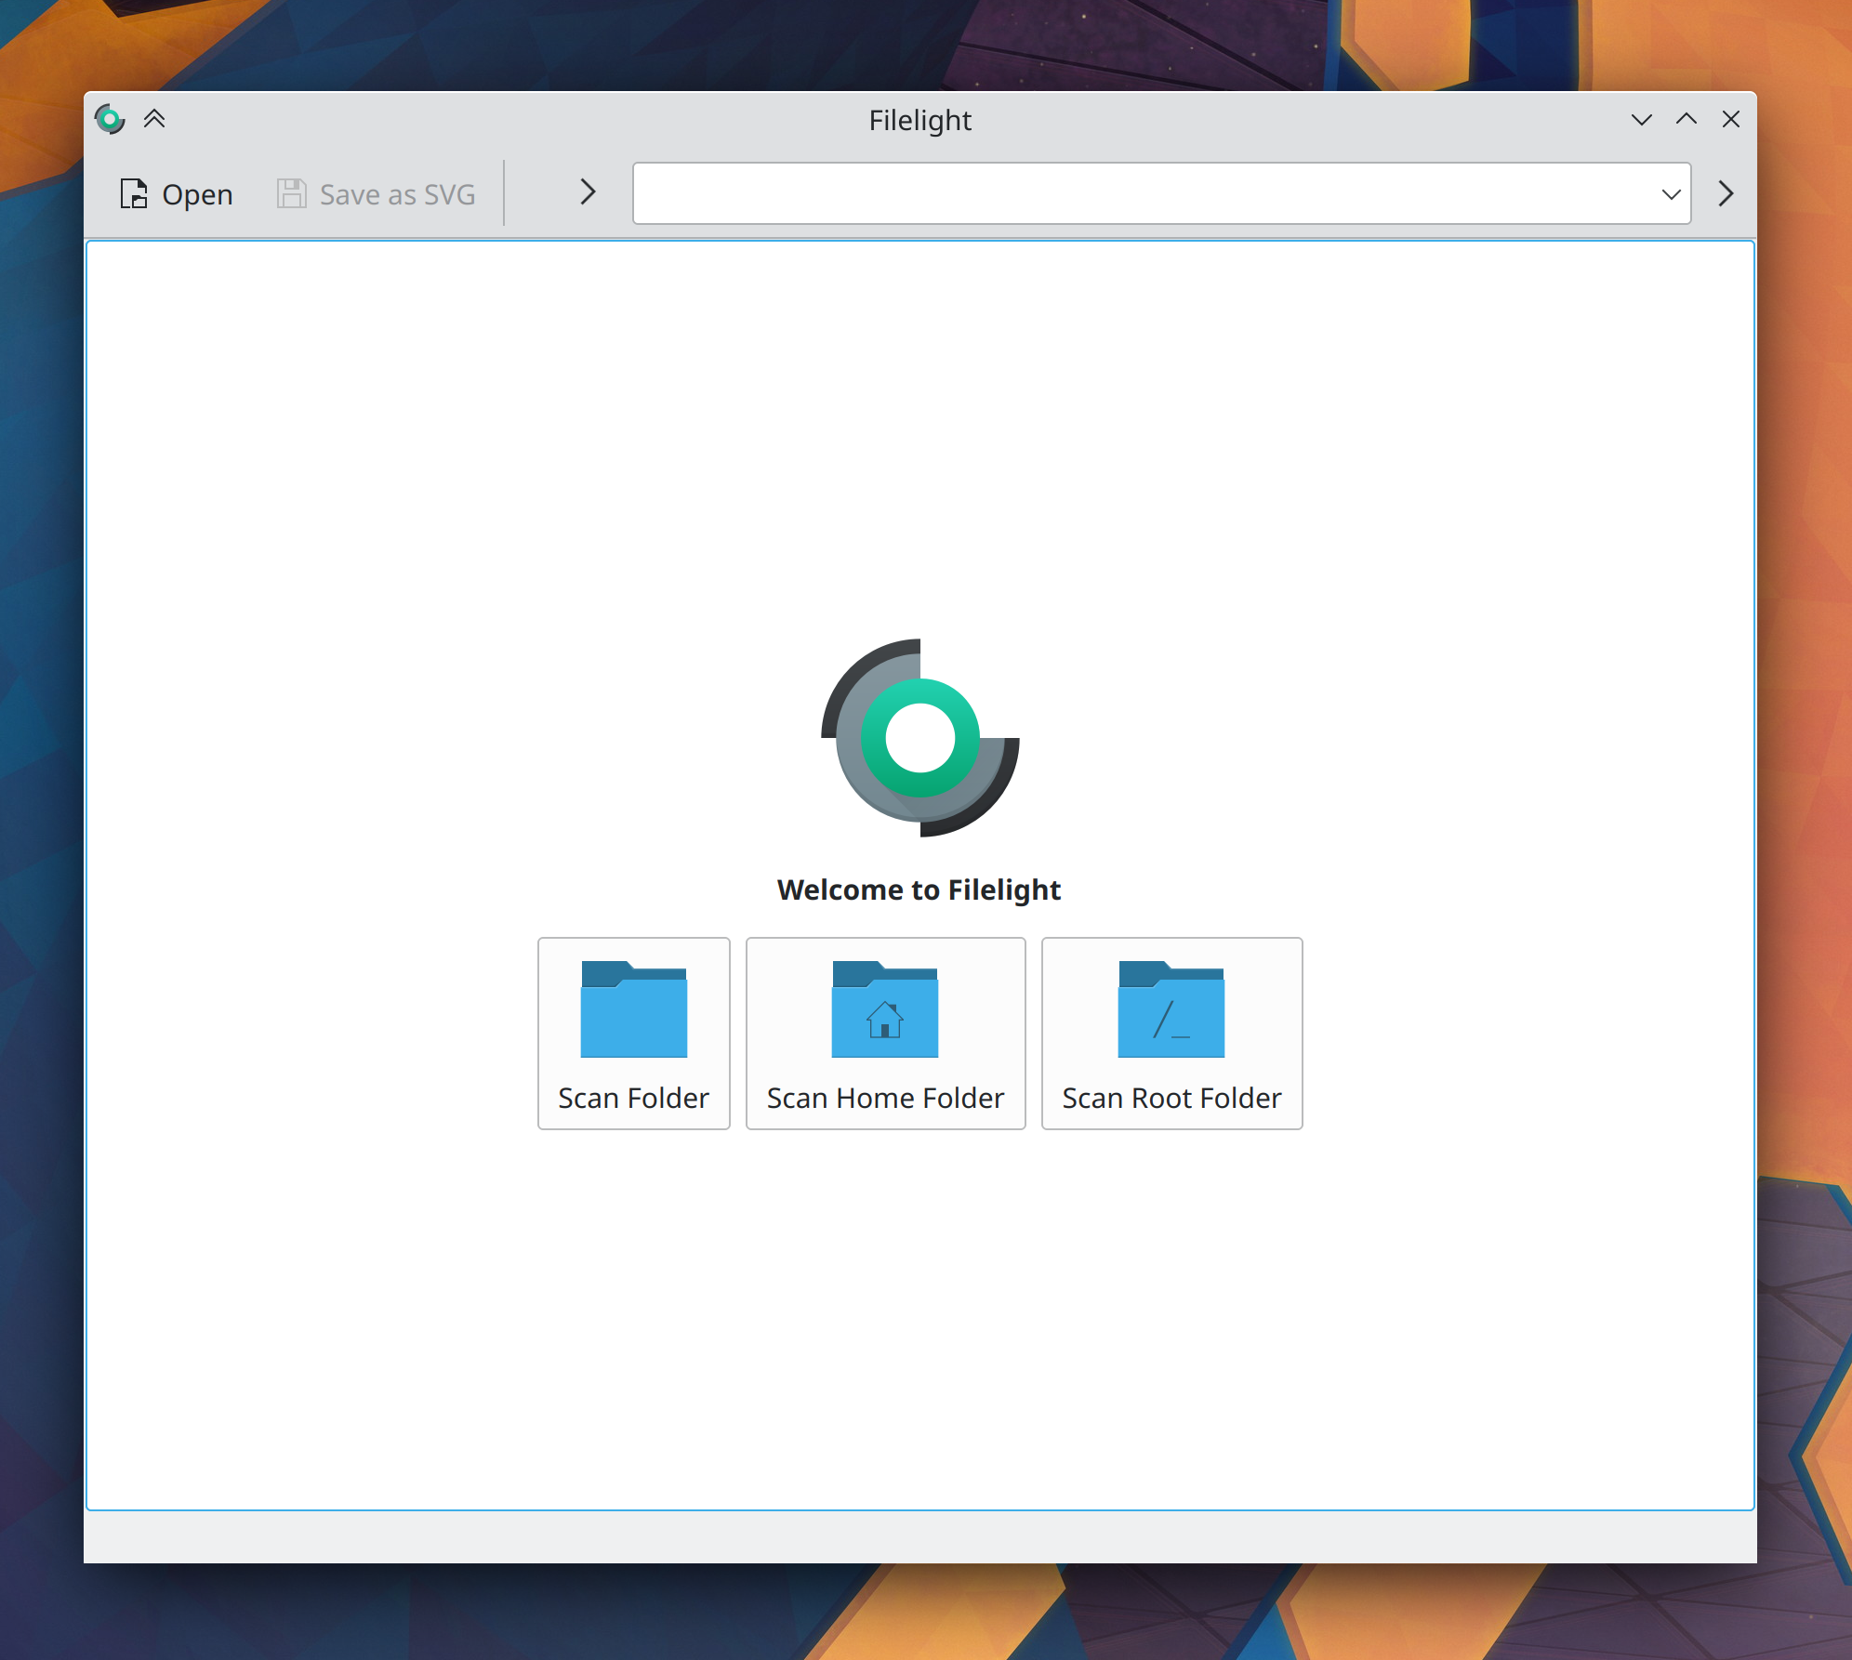
Task: Click blank white area above the logo
Action: (x=919, y=418)
